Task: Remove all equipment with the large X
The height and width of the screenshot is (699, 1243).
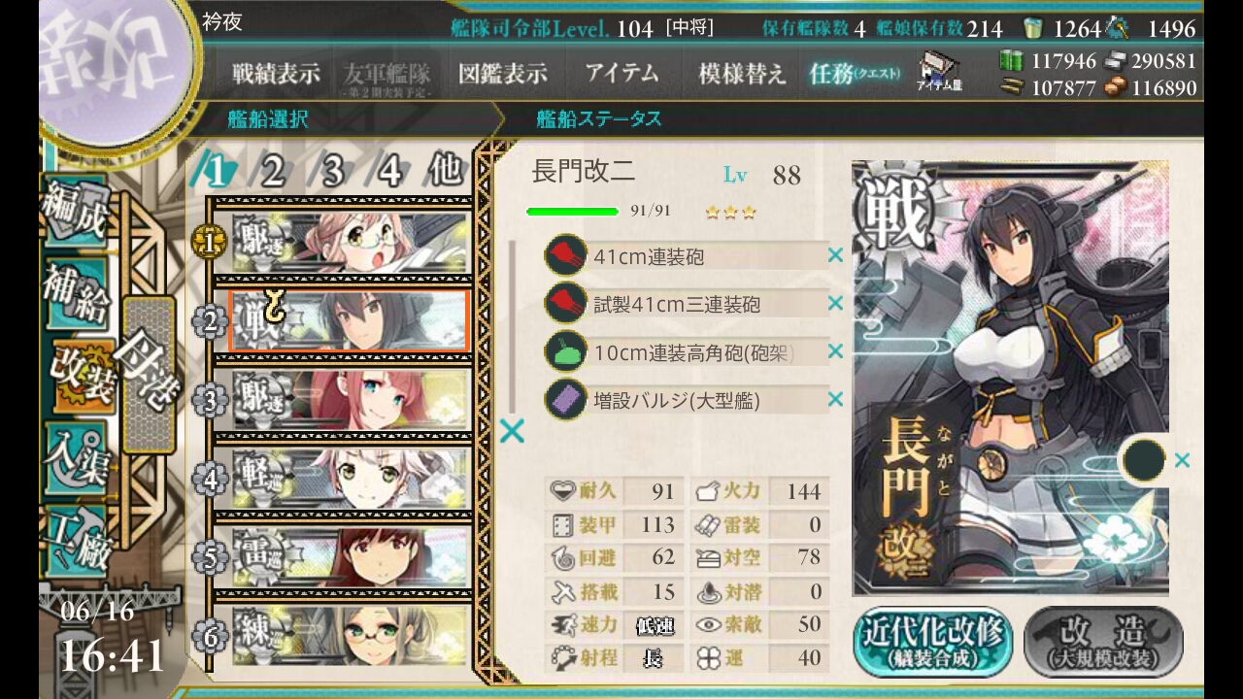Action: (x=512, y=431)
